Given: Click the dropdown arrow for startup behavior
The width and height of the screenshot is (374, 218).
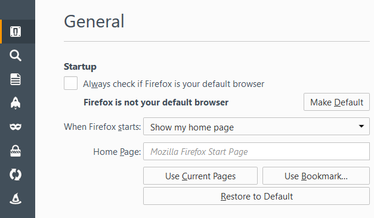Looking at the screenshot, I should point(361,126).
